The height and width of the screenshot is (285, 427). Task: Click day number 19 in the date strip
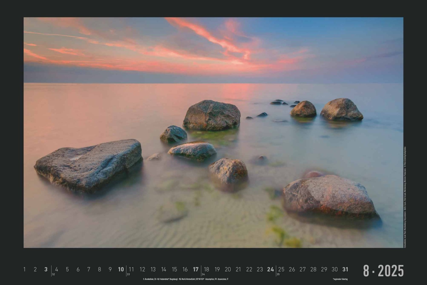(x=217, y=269)
